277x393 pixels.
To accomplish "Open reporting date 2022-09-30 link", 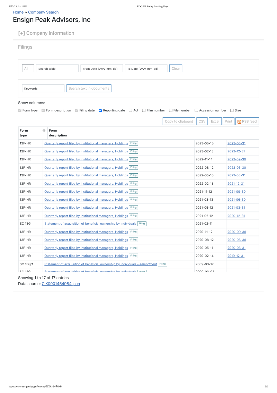I will [237, 159].
